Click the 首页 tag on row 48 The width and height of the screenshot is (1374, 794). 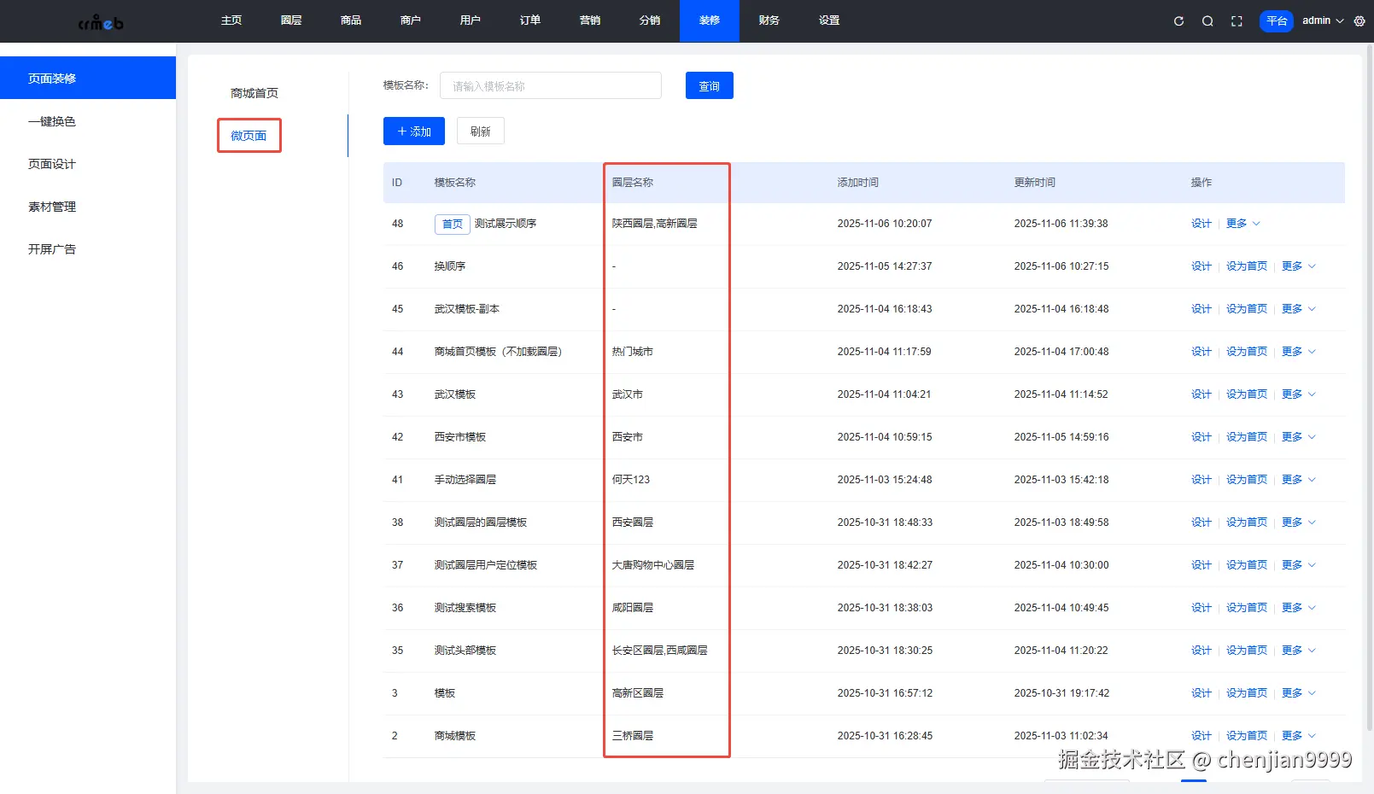point(453,224)
